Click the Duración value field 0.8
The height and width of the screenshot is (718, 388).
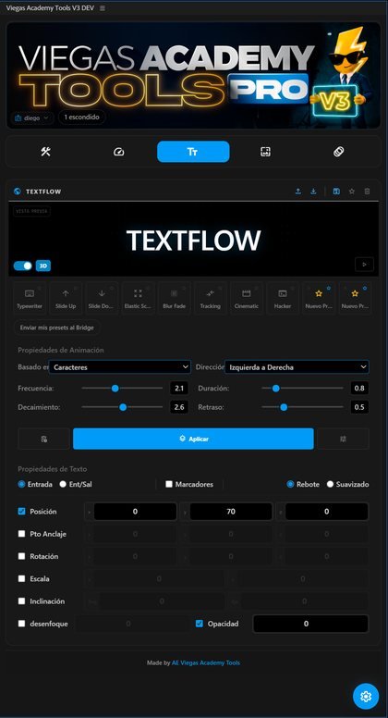[359, 389]
